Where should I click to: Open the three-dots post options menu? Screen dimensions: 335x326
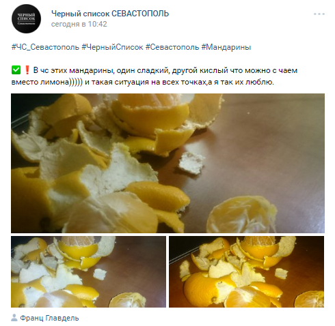[x=319, y=14]
